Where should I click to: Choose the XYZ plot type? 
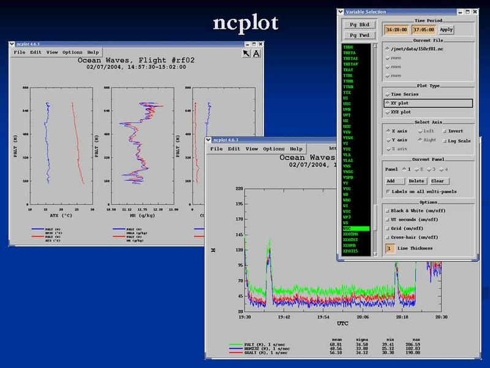pyautogui.click(x=398, y=112)
